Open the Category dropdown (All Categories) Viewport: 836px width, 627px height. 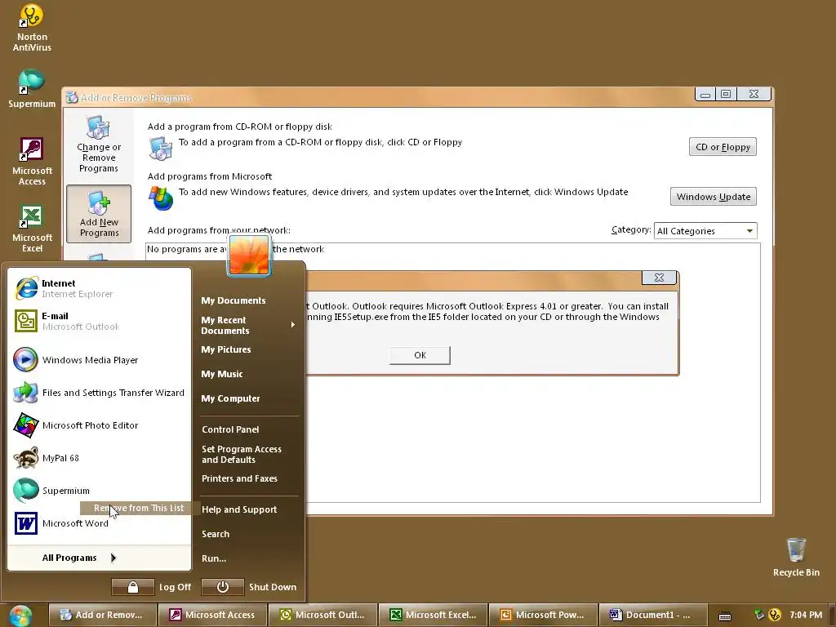tap(705, 231)
